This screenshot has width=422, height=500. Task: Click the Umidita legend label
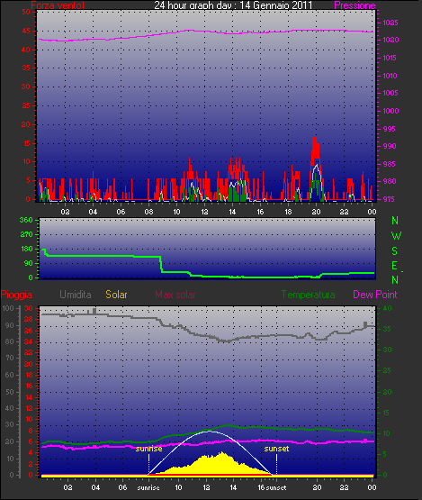tap(76, 295)
